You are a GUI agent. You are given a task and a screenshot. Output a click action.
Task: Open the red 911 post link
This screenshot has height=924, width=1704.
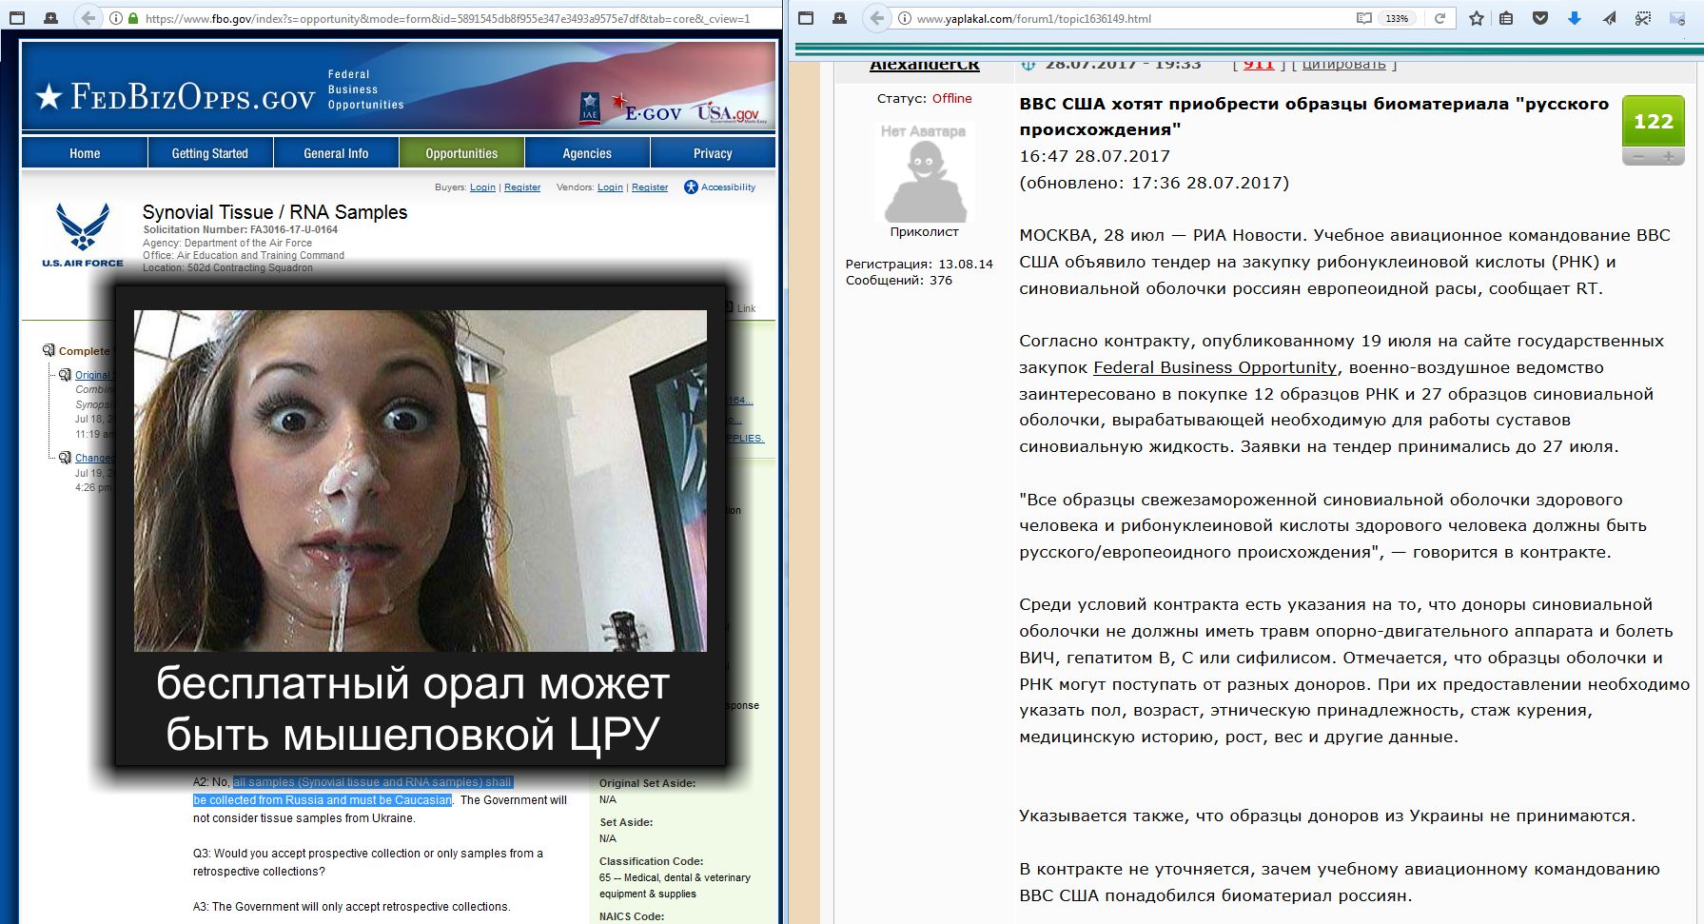tap(1259, 64)
